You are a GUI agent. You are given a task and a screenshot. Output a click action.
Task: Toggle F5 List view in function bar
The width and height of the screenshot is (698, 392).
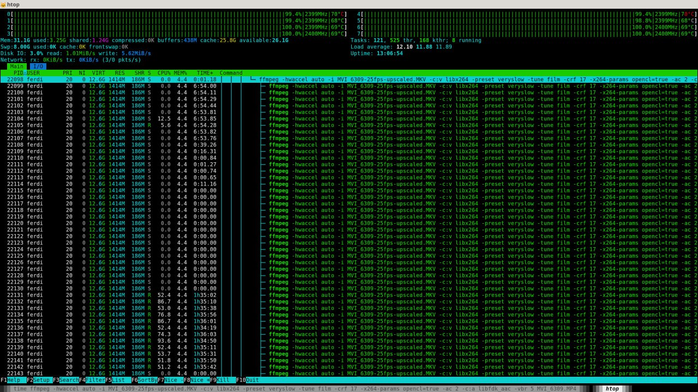click(x=118, y=380)
